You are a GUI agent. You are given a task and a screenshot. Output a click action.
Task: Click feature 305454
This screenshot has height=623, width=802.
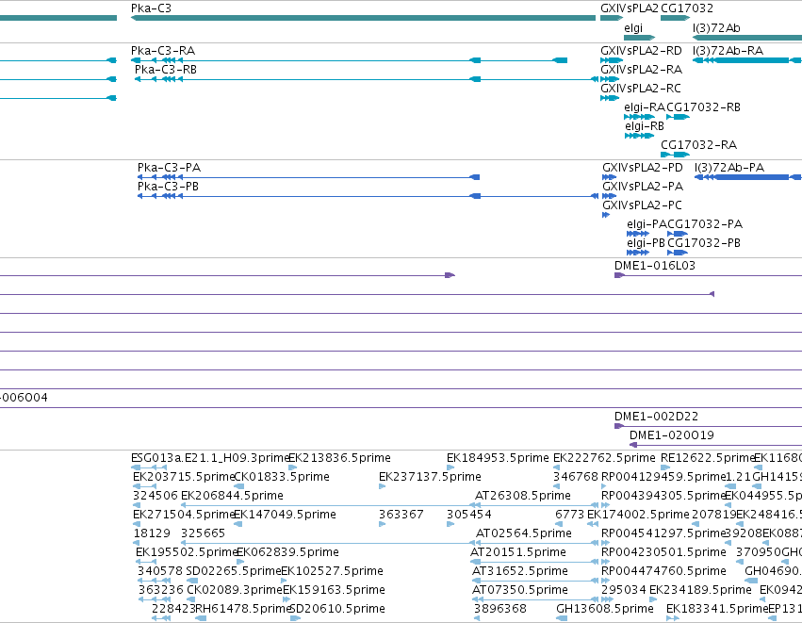click(450, 524)
